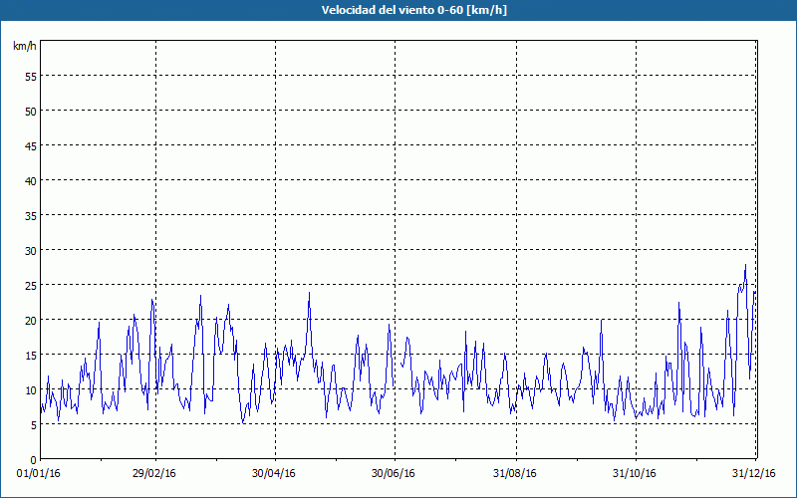Click the 30/06/16 date label
Image resolution: width=797 pixels, height=498 pixels.
click(393, 474)
